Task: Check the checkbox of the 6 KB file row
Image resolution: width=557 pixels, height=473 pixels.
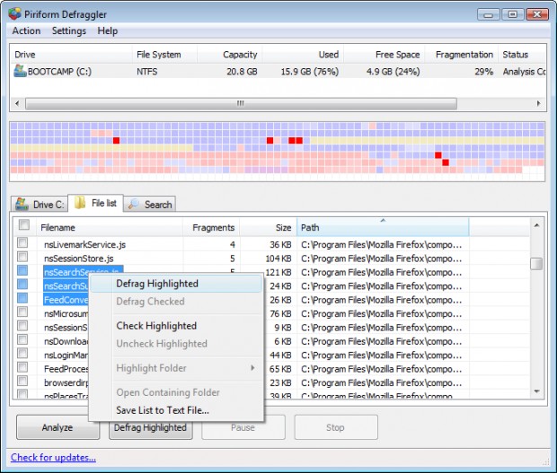Action: click(x=22, y=339)
